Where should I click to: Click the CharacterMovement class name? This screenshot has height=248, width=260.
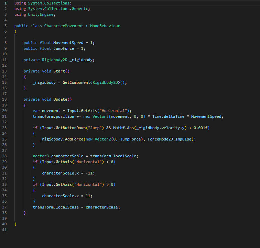64,26
